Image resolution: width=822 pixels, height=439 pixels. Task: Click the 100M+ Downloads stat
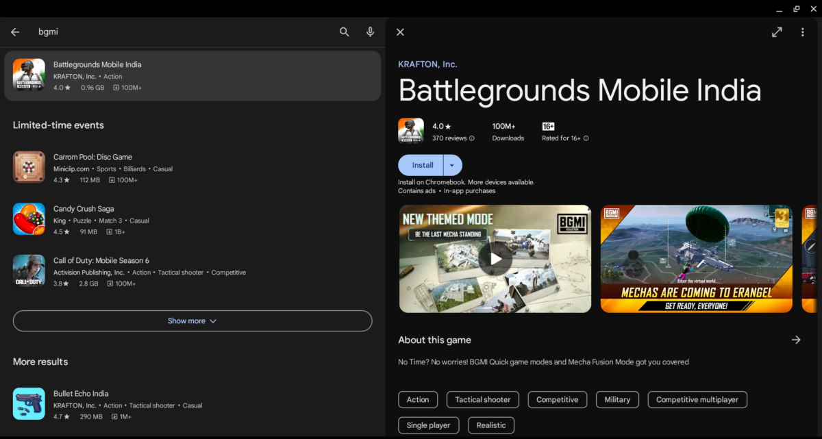508,131
